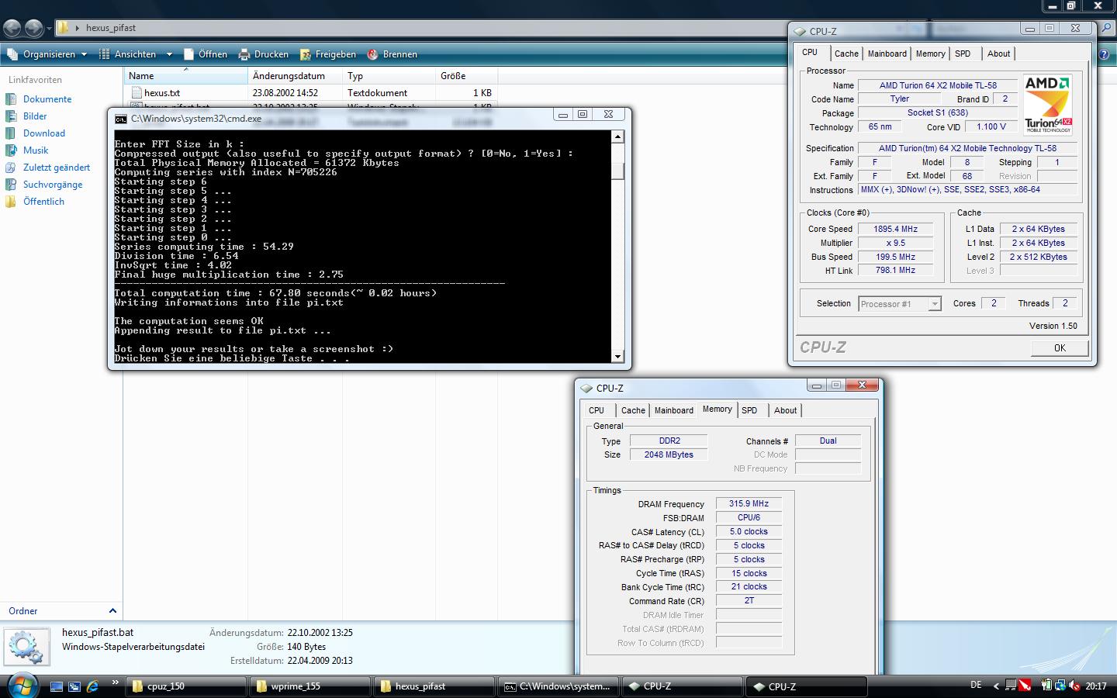Screen dimensions: 1117x698
Task: Open Öffentlich favorite link
Action: point(43,202)
